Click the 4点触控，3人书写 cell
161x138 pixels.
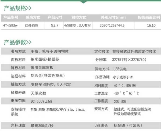[x=77, y=26]
